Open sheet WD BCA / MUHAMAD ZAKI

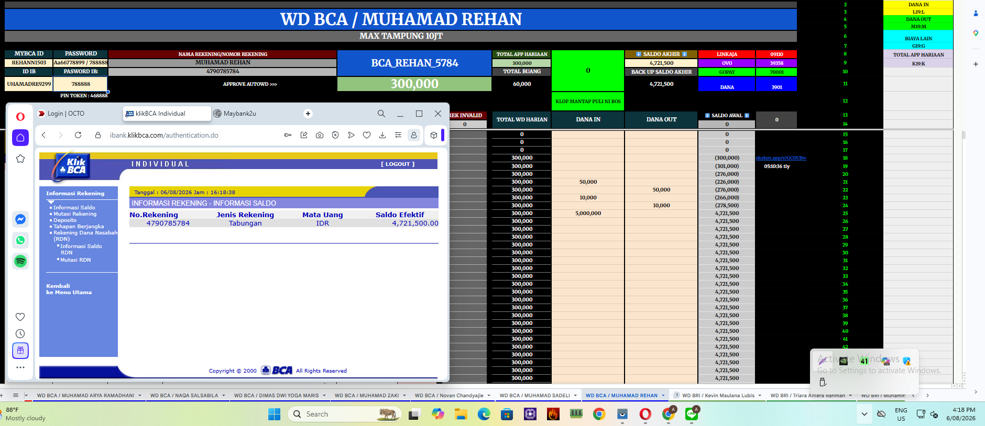(367, 396)
